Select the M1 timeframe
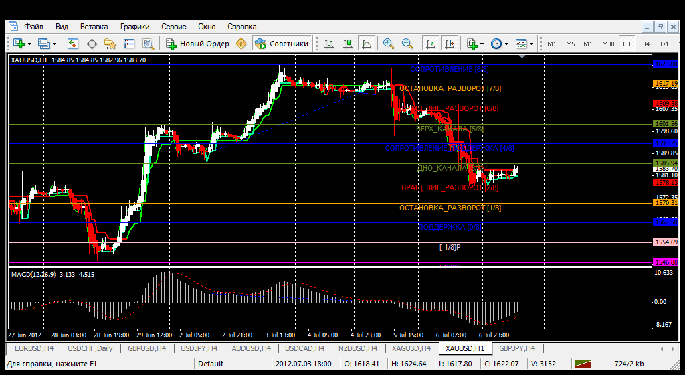 tap(552, 44)
